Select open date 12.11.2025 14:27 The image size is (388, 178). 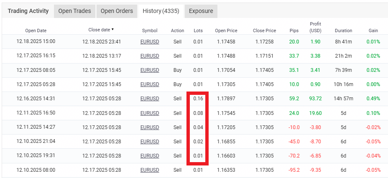[36, 127]
